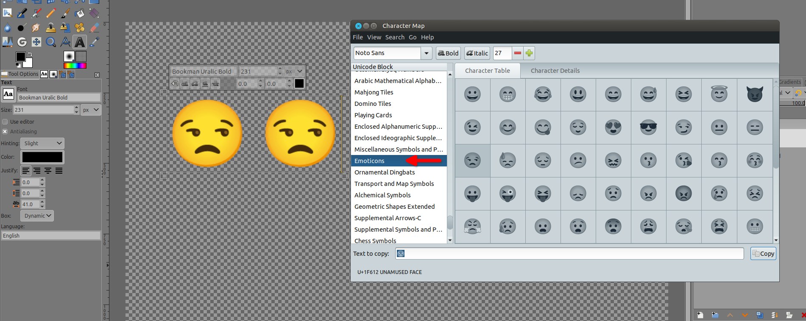Set text justification to filled
Image resolution: width=806 pixels, height=321 pixels.
tap(59, 171)
